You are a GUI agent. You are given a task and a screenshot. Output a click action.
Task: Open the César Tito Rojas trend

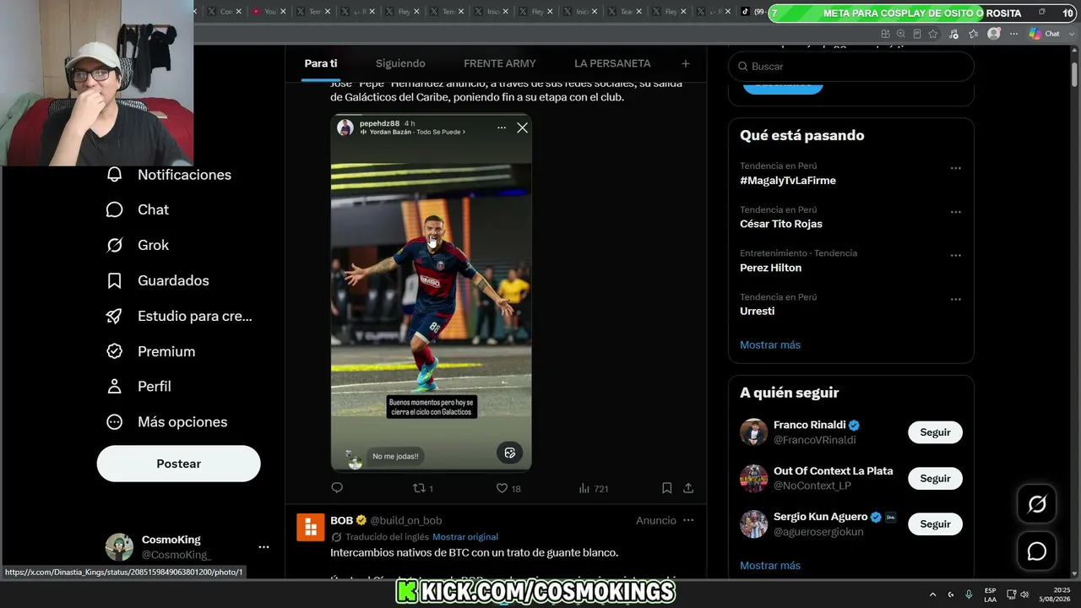click(781, 224)
